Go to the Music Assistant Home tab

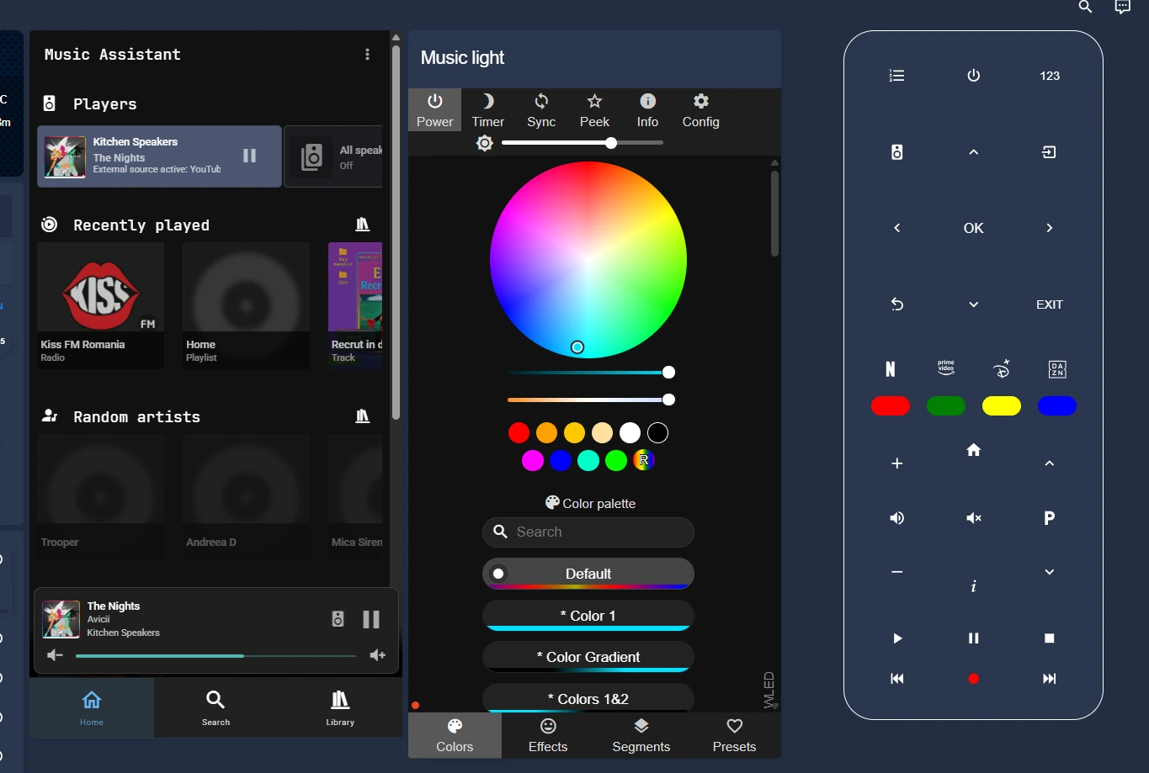92,708
